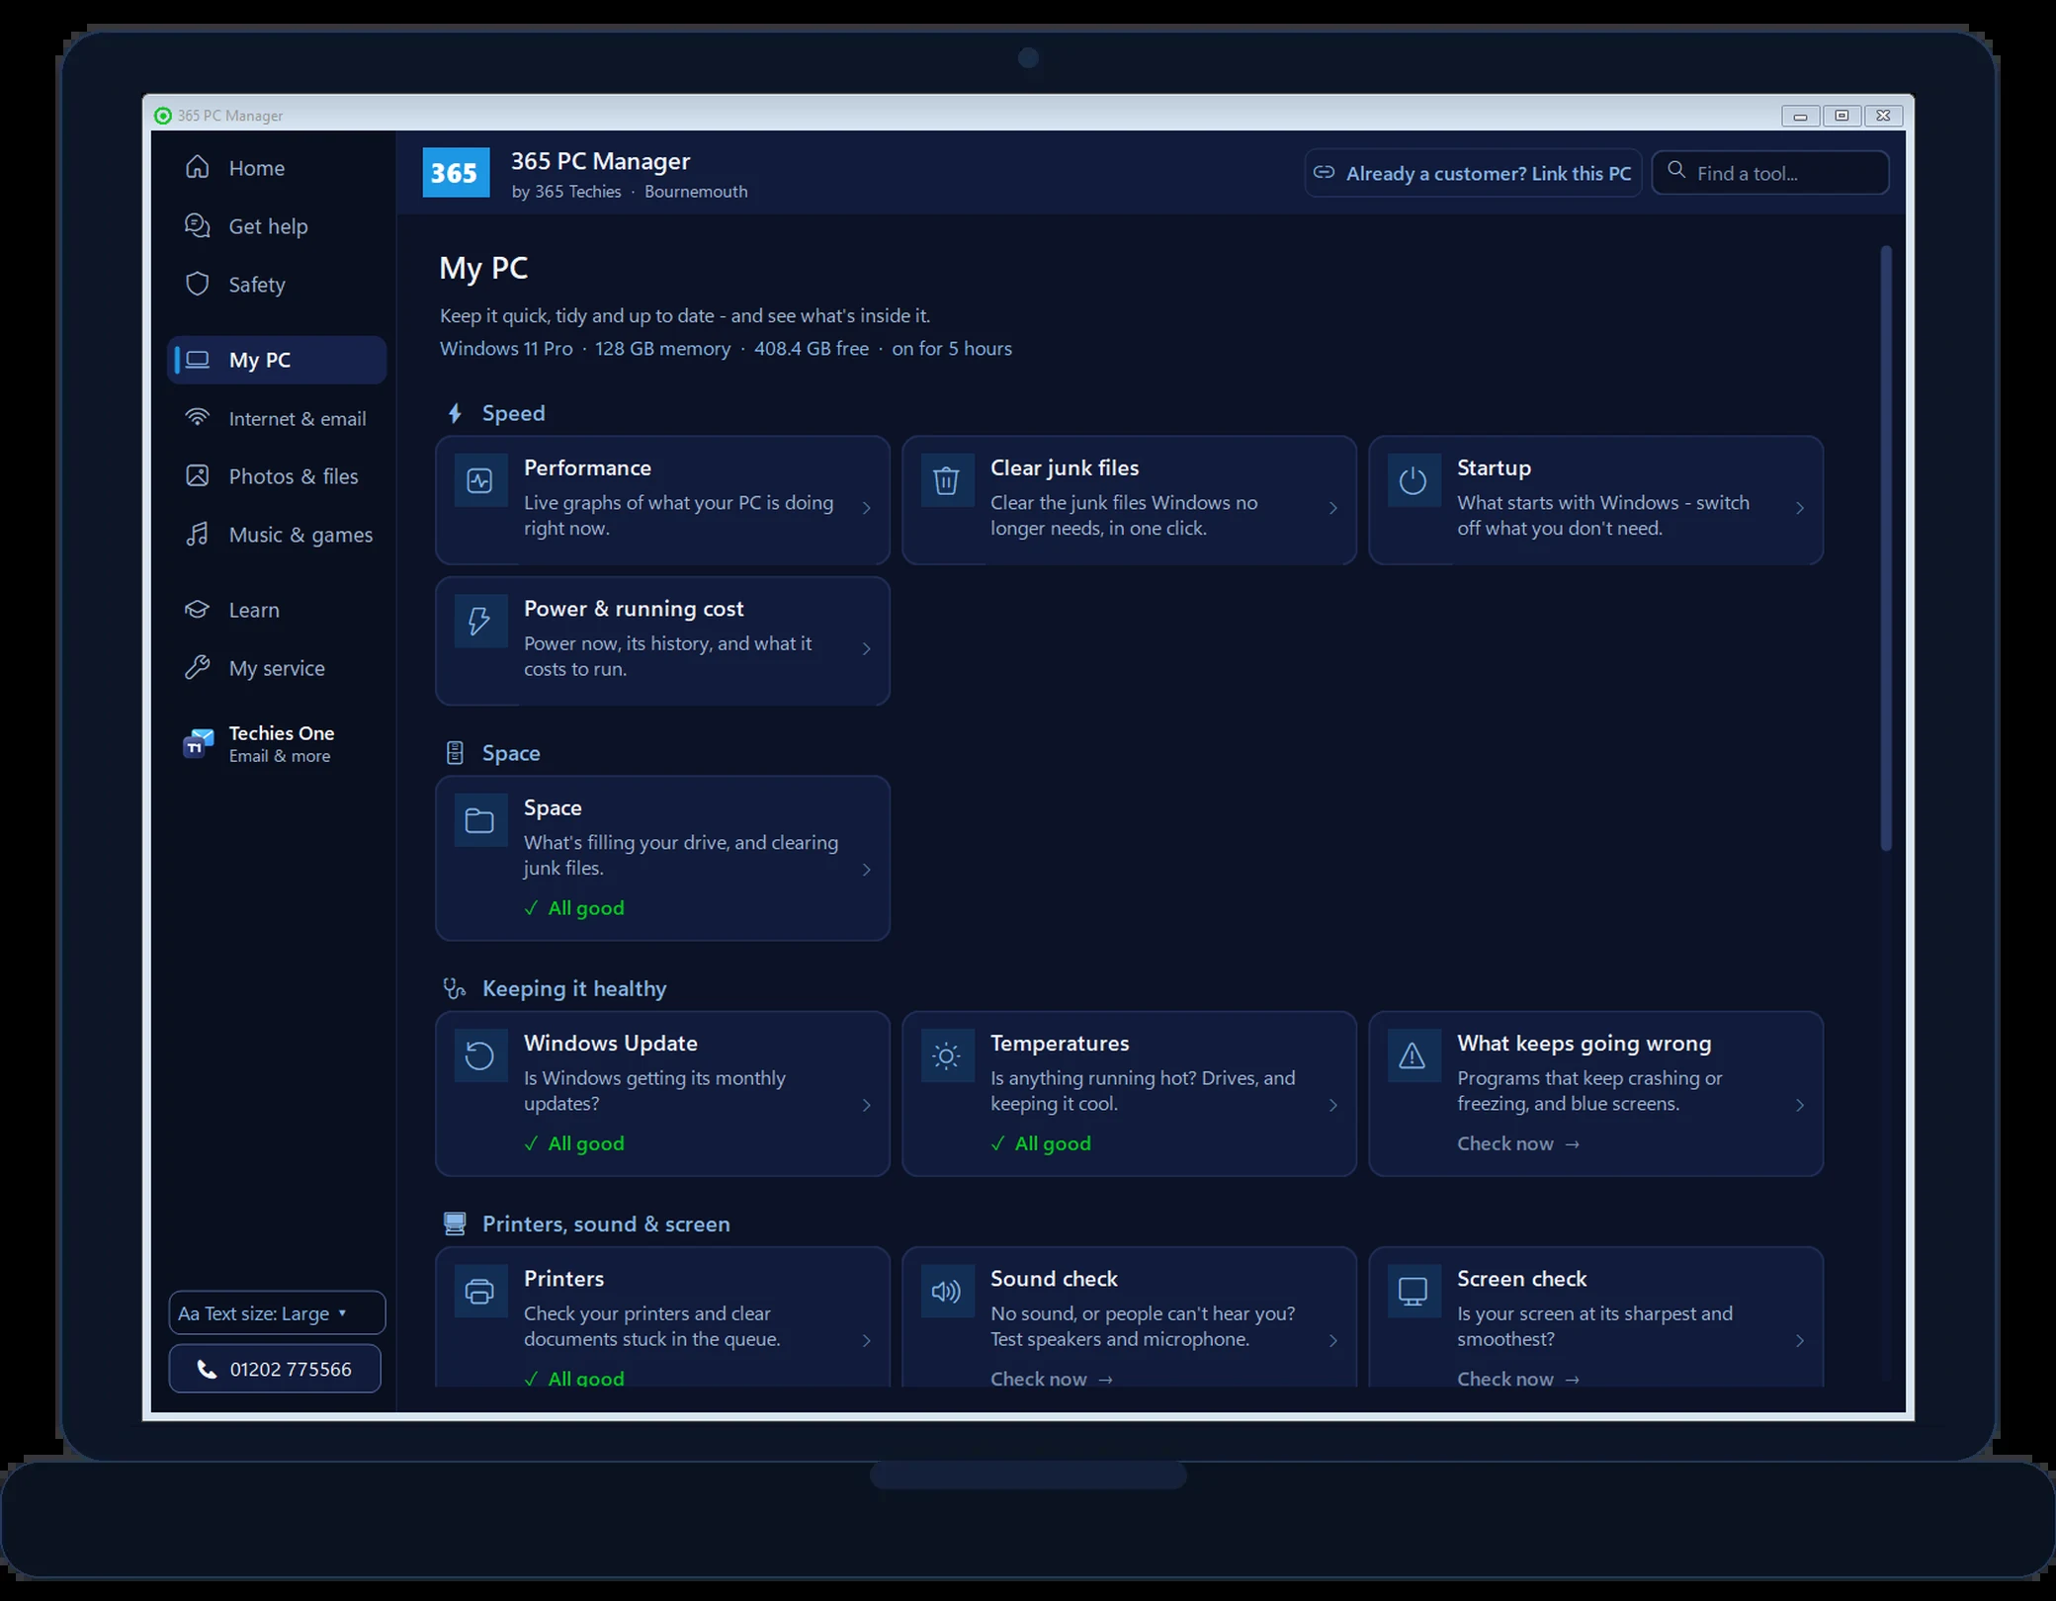The height and width of the screenshot is (1601, 2056).
Task: Click the Windows Update refresh icon
Action: tap(480, 1055)
